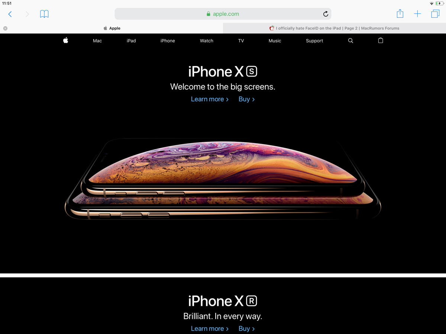Open the Mac menu item
Screen dimensions: 446x334
97,41
